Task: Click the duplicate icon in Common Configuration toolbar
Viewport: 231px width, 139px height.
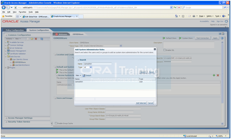Action: tap(42, 39)
